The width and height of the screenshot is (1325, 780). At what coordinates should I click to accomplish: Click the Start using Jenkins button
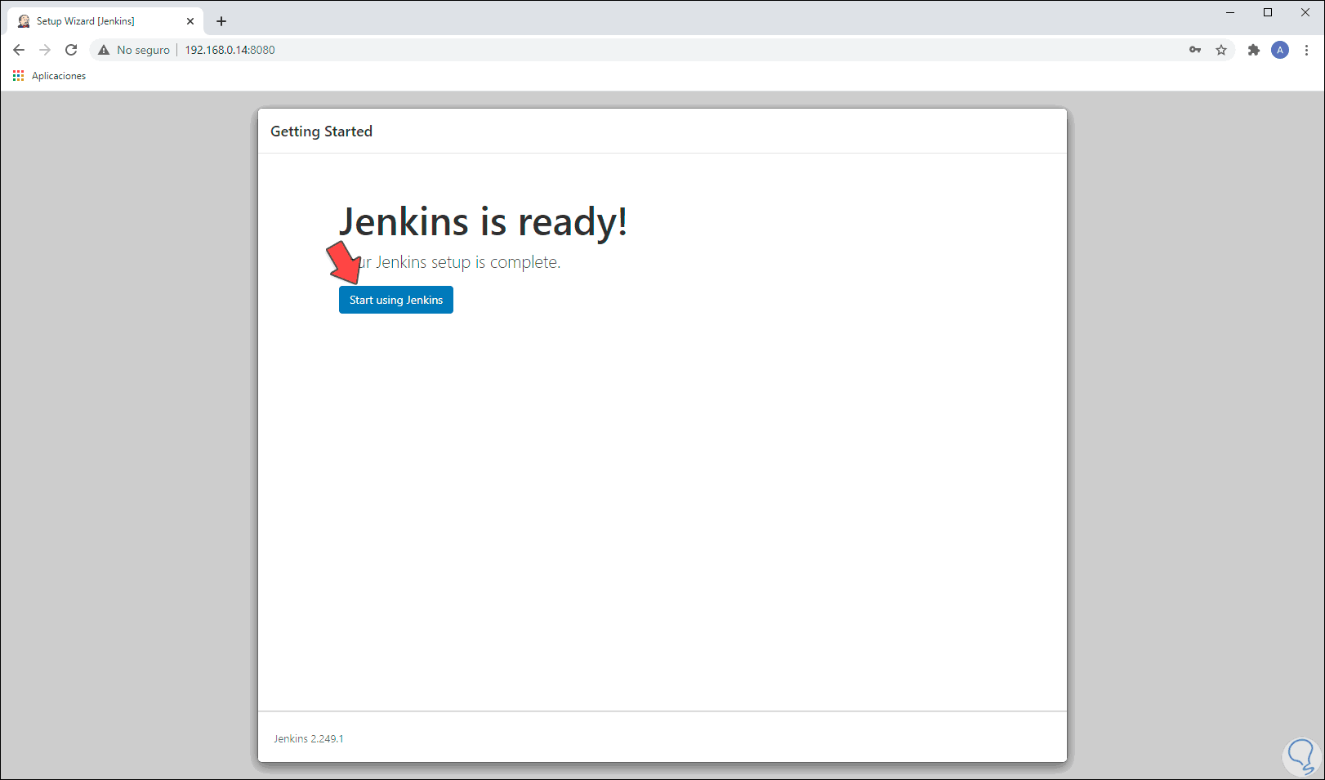pyautogui.click(x=396, y=300)
